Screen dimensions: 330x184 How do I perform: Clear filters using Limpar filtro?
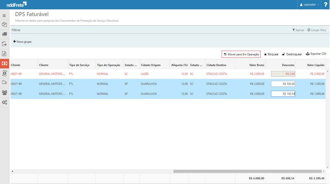coord(317,30)
